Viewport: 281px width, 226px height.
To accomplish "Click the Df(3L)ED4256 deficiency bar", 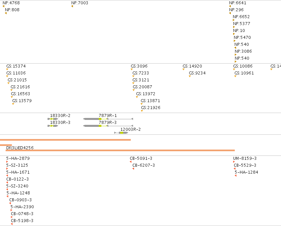I will [x=120, y=150].
